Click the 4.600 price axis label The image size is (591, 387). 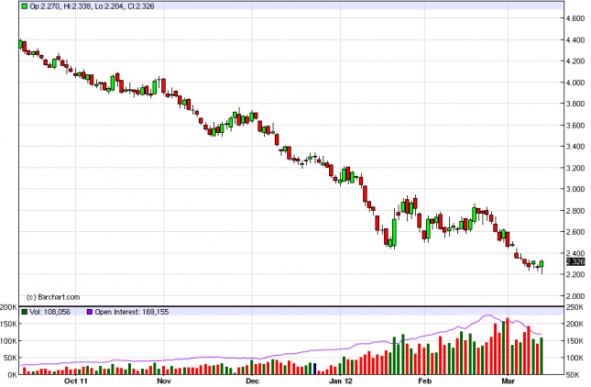tap(575, 18)
